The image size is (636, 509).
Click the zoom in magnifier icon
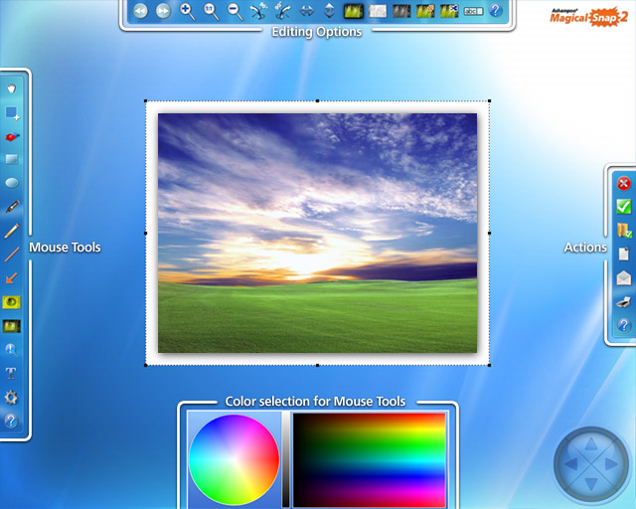(x=187, y=11)
